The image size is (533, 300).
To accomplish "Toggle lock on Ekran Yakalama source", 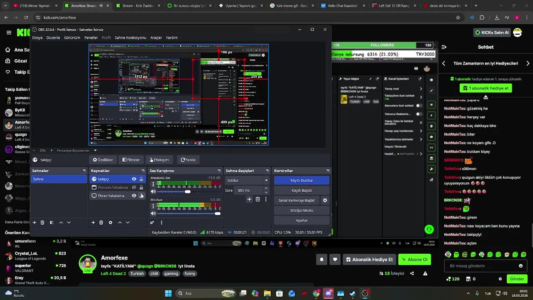I will [141, 196].
